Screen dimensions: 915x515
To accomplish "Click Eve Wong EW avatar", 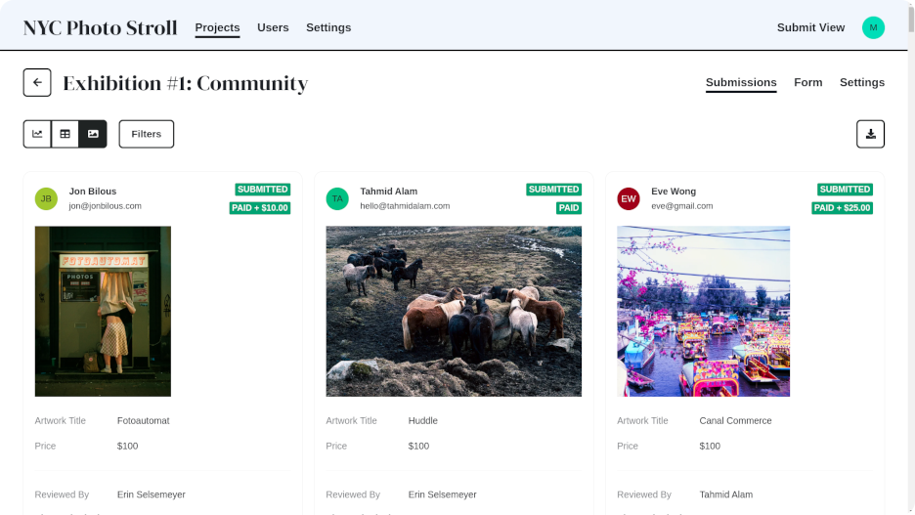I will click(629, 198).
